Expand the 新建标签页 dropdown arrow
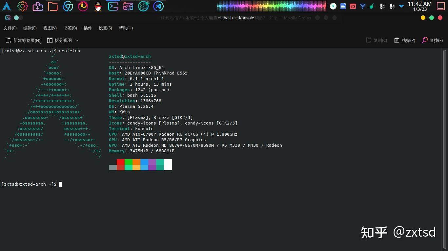Image resolution: width=448 pixels, height=251 pixels. (x=41, y=43)
